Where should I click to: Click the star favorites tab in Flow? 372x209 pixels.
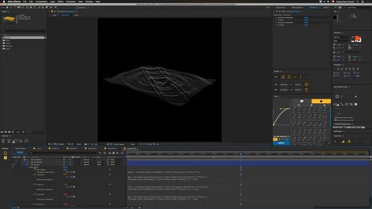click(321, 101)
